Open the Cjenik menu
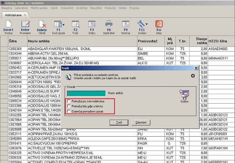Image resolution: width=235 pixels, height=163 pixels. 54,8
